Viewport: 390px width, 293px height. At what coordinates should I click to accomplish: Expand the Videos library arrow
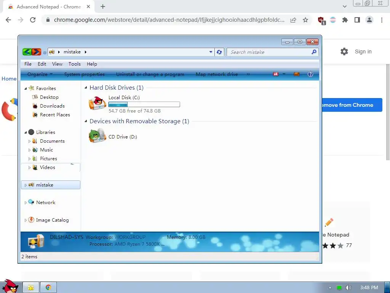click(29, 167)
